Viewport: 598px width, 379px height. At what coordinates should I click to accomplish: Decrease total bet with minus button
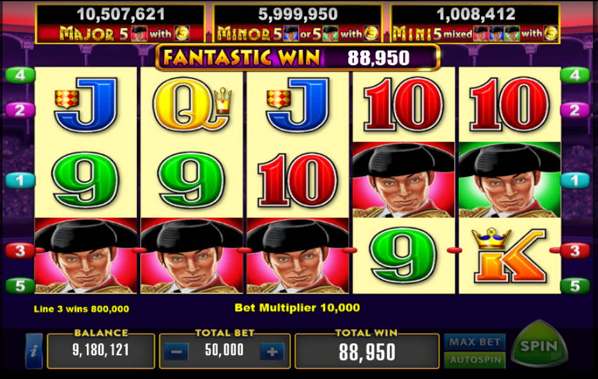[x=176, y=352]
